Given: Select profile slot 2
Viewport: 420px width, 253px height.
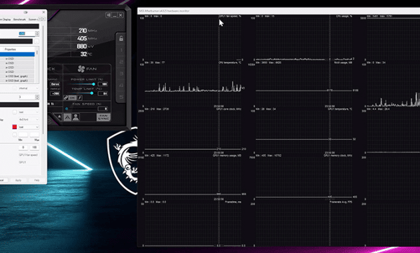Looking at the screenshot, I should tap(121, 62).
